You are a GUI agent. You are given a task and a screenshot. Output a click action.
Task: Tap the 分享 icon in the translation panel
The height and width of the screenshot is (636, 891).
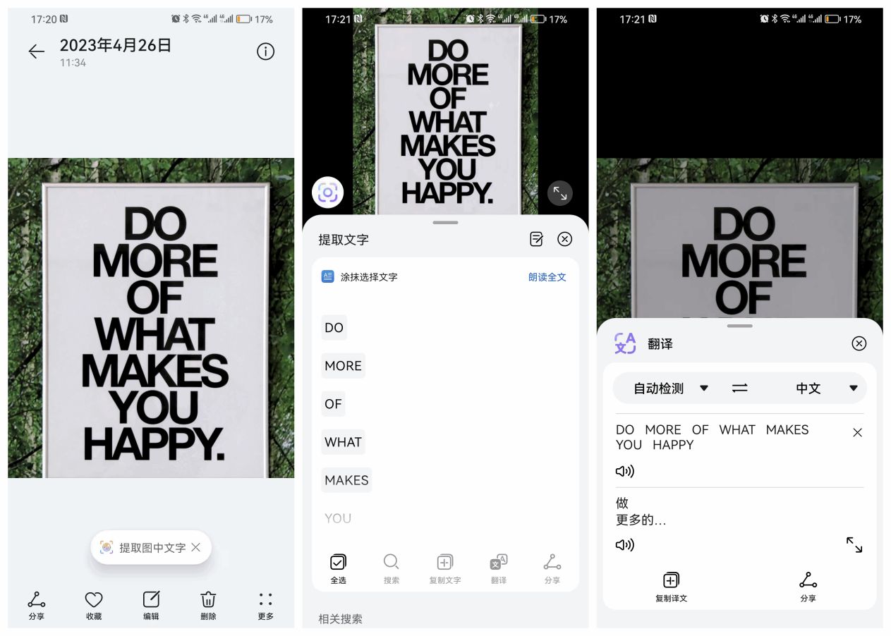point(808,586)
